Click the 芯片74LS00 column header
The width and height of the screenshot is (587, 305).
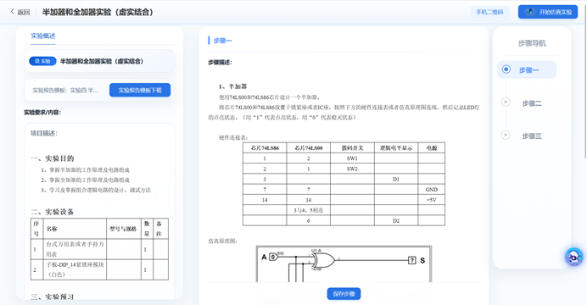(309, 148)
